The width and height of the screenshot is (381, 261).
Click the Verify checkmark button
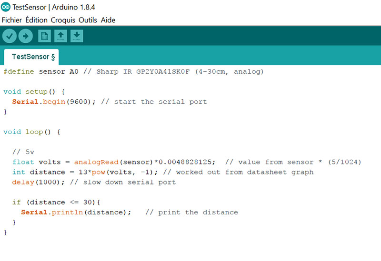[x=10, y=36]
